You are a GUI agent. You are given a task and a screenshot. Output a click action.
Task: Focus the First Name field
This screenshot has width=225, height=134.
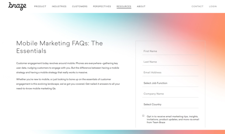click(x=170, y=51)
